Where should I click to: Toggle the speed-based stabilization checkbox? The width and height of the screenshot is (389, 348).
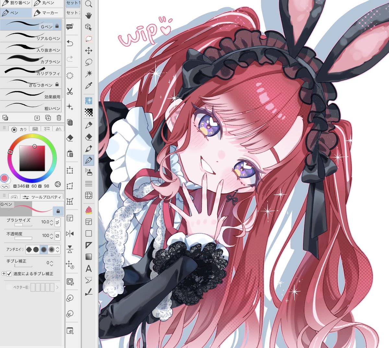point(9,274)
